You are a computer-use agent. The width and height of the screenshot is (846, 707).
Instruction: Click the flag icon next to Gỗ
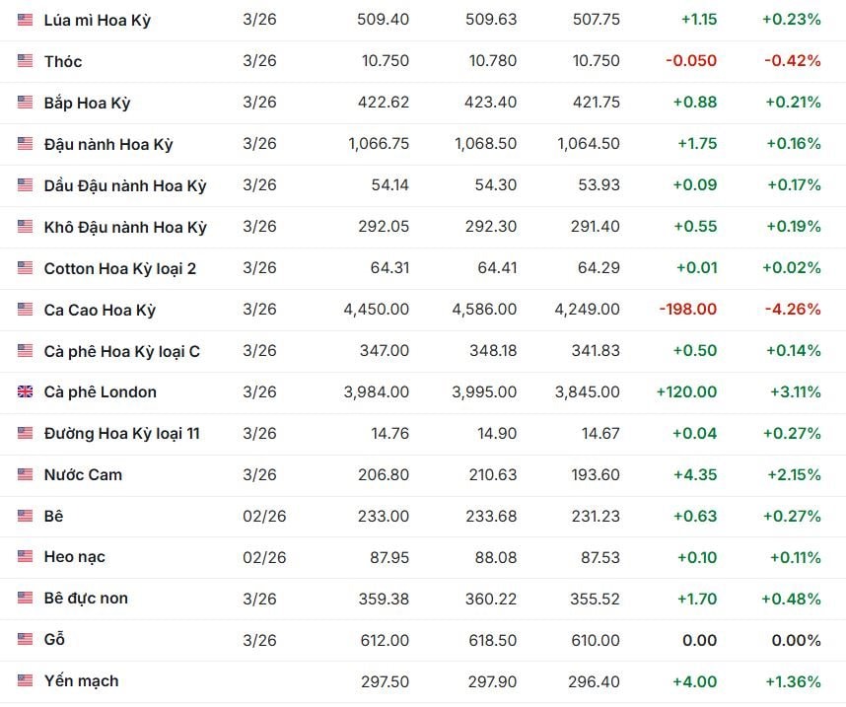click(x=26, y=640)
